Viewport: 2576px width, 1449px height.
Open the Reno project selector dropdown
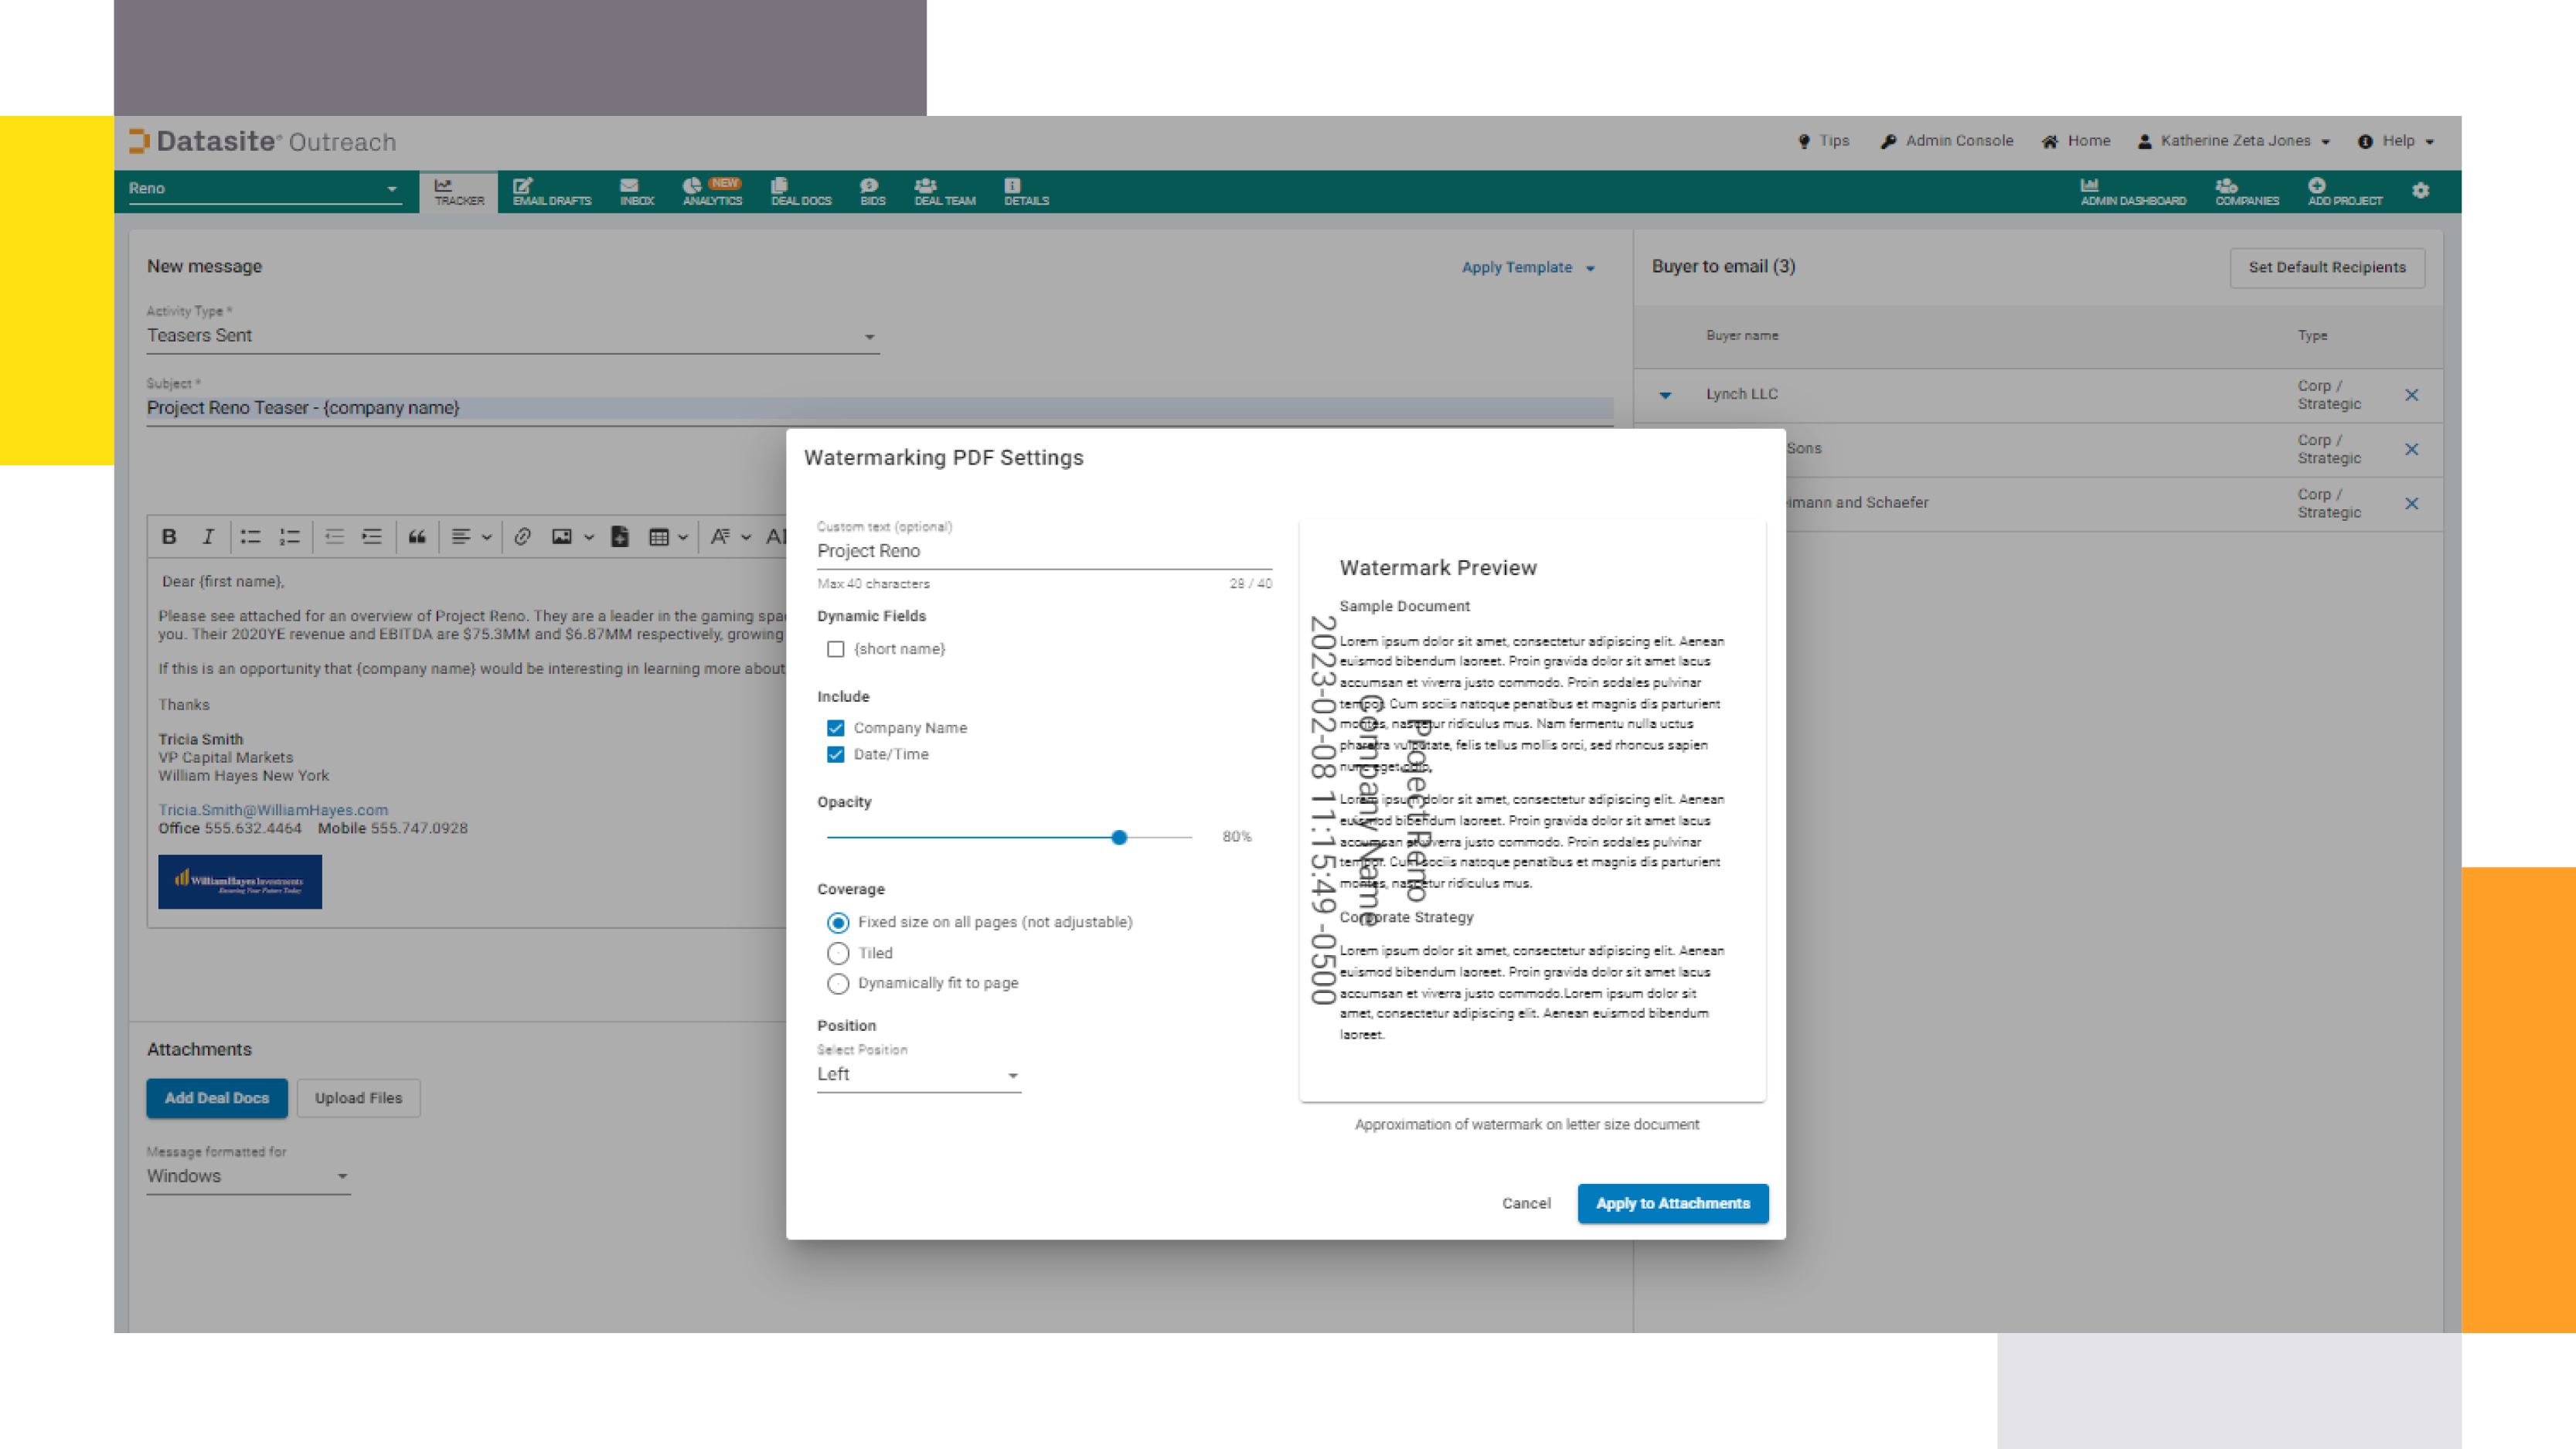pos(264,188)
